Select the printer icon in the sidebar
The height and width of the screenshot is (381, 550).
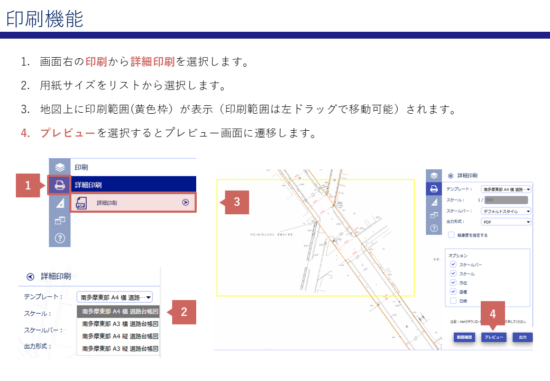(x=59, y=184)
